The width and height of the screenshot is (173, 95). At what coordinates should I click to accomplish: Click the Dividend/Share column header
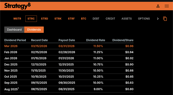pos(123,40)
